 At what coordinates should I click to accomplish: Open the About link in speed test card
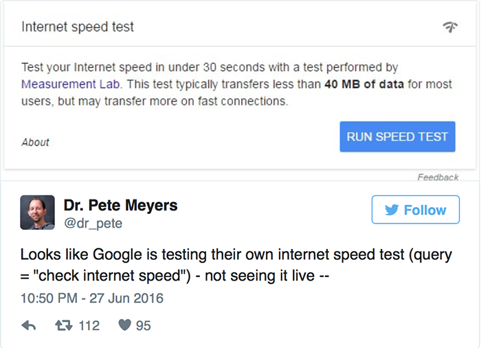pos(35,142)
